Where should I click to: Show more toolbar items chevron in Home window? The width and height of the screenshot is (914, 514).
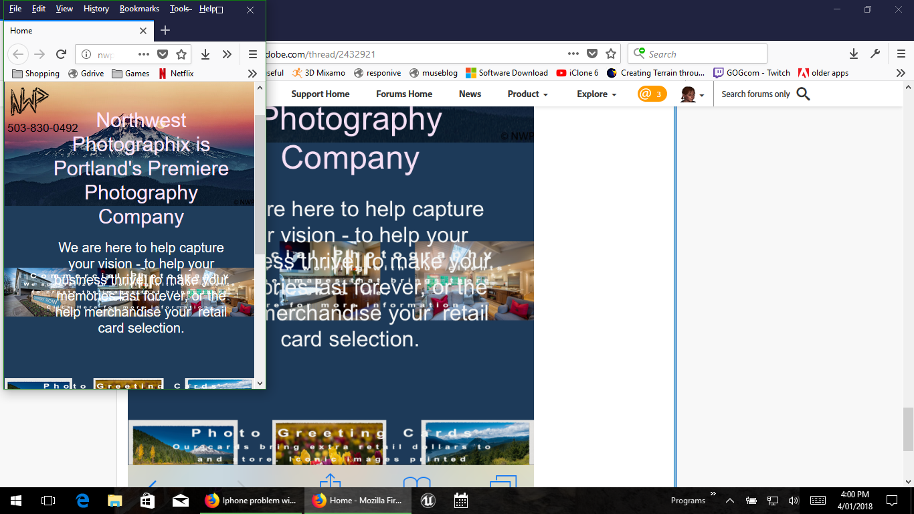[227, 54]
